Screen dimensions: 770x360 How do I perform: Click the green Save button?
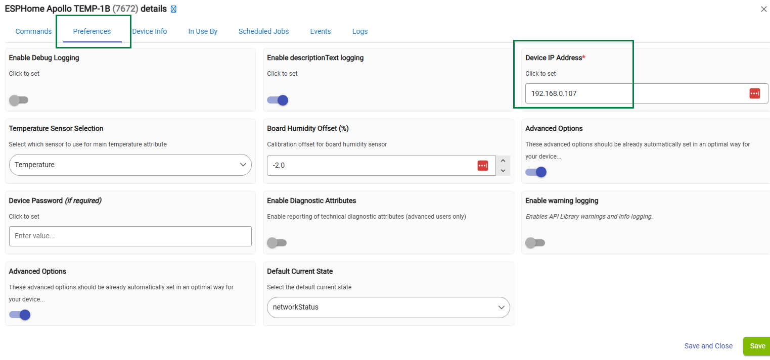tap(757, 346)
